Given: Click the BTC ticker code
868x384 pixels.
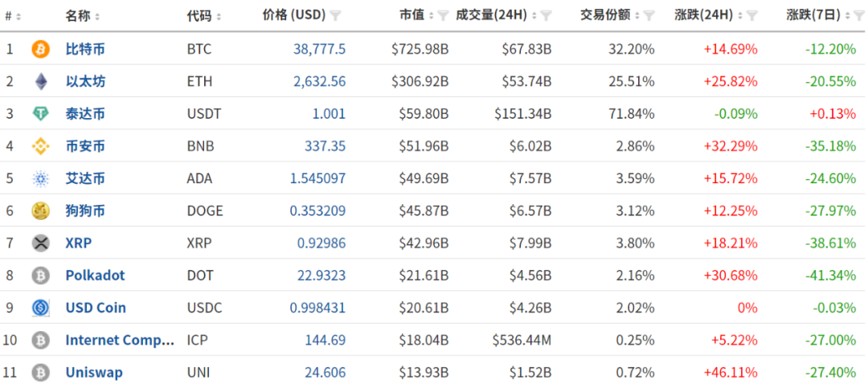Looking at the screenshot, I should tap(199, 49).
